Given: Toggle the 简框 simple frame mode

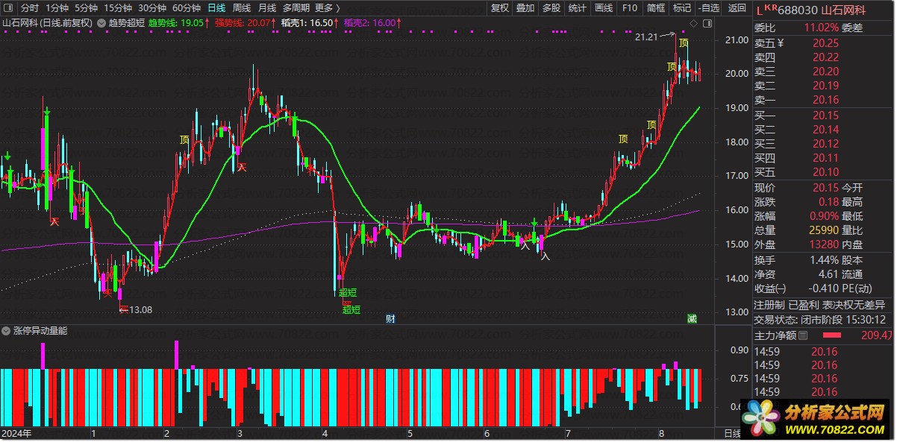Looking at the screenshot, I should coord(656,8).
